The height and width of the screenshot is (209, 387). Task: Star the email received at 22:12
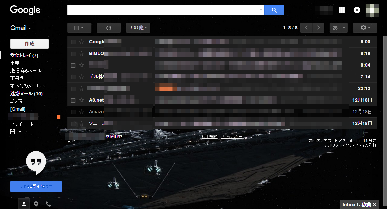pyautogui.click(x=81, y=88)
